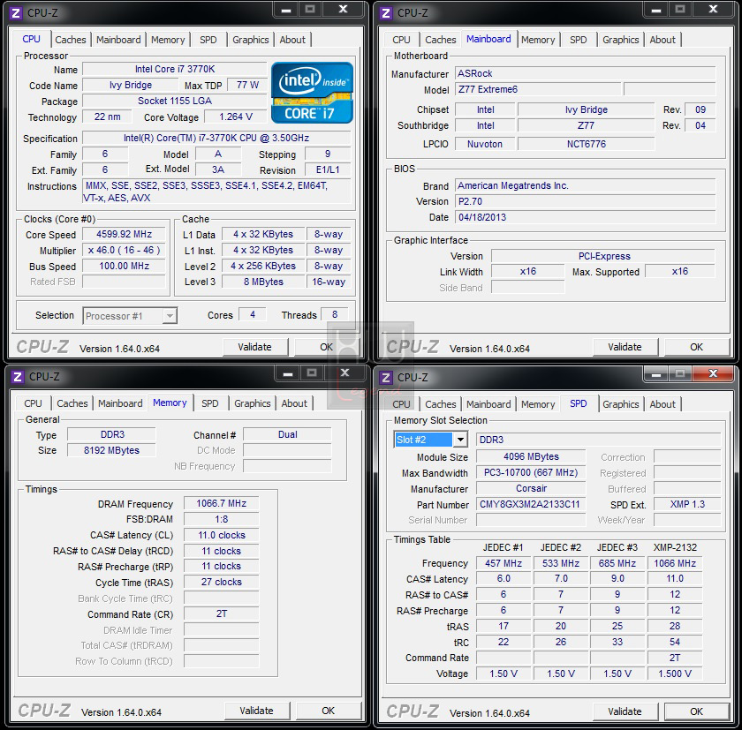The height and width of the screenshot is (730, 742).
Task: Open the Processor #1 selection dropdown
Action: (169, 315)
